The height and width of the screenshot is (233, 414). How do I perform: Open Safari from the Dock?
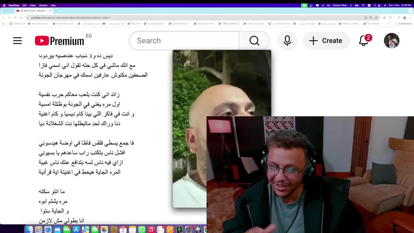point(48,229)
